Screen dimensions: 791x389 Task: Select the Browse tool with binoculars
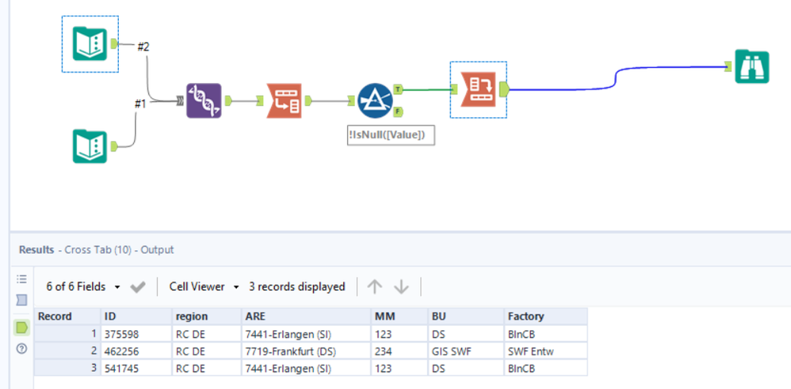[752, 67]
